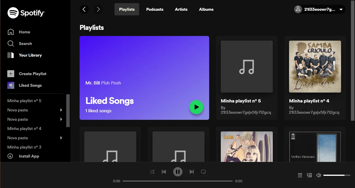Open Liked Songs heart icon in sidebar
This screenshot has width=355, height=188.
(x=11, y=85)
